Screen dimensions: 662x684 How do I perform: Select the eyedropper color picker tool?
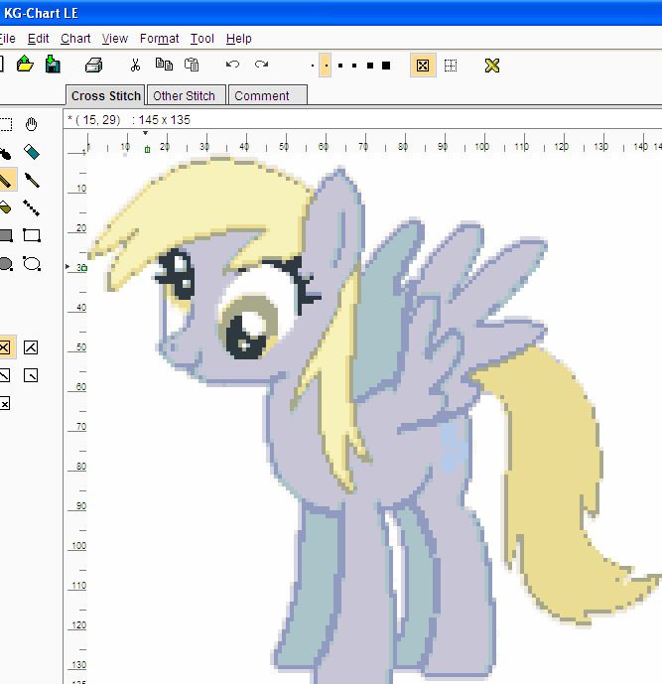click(5, 154)
